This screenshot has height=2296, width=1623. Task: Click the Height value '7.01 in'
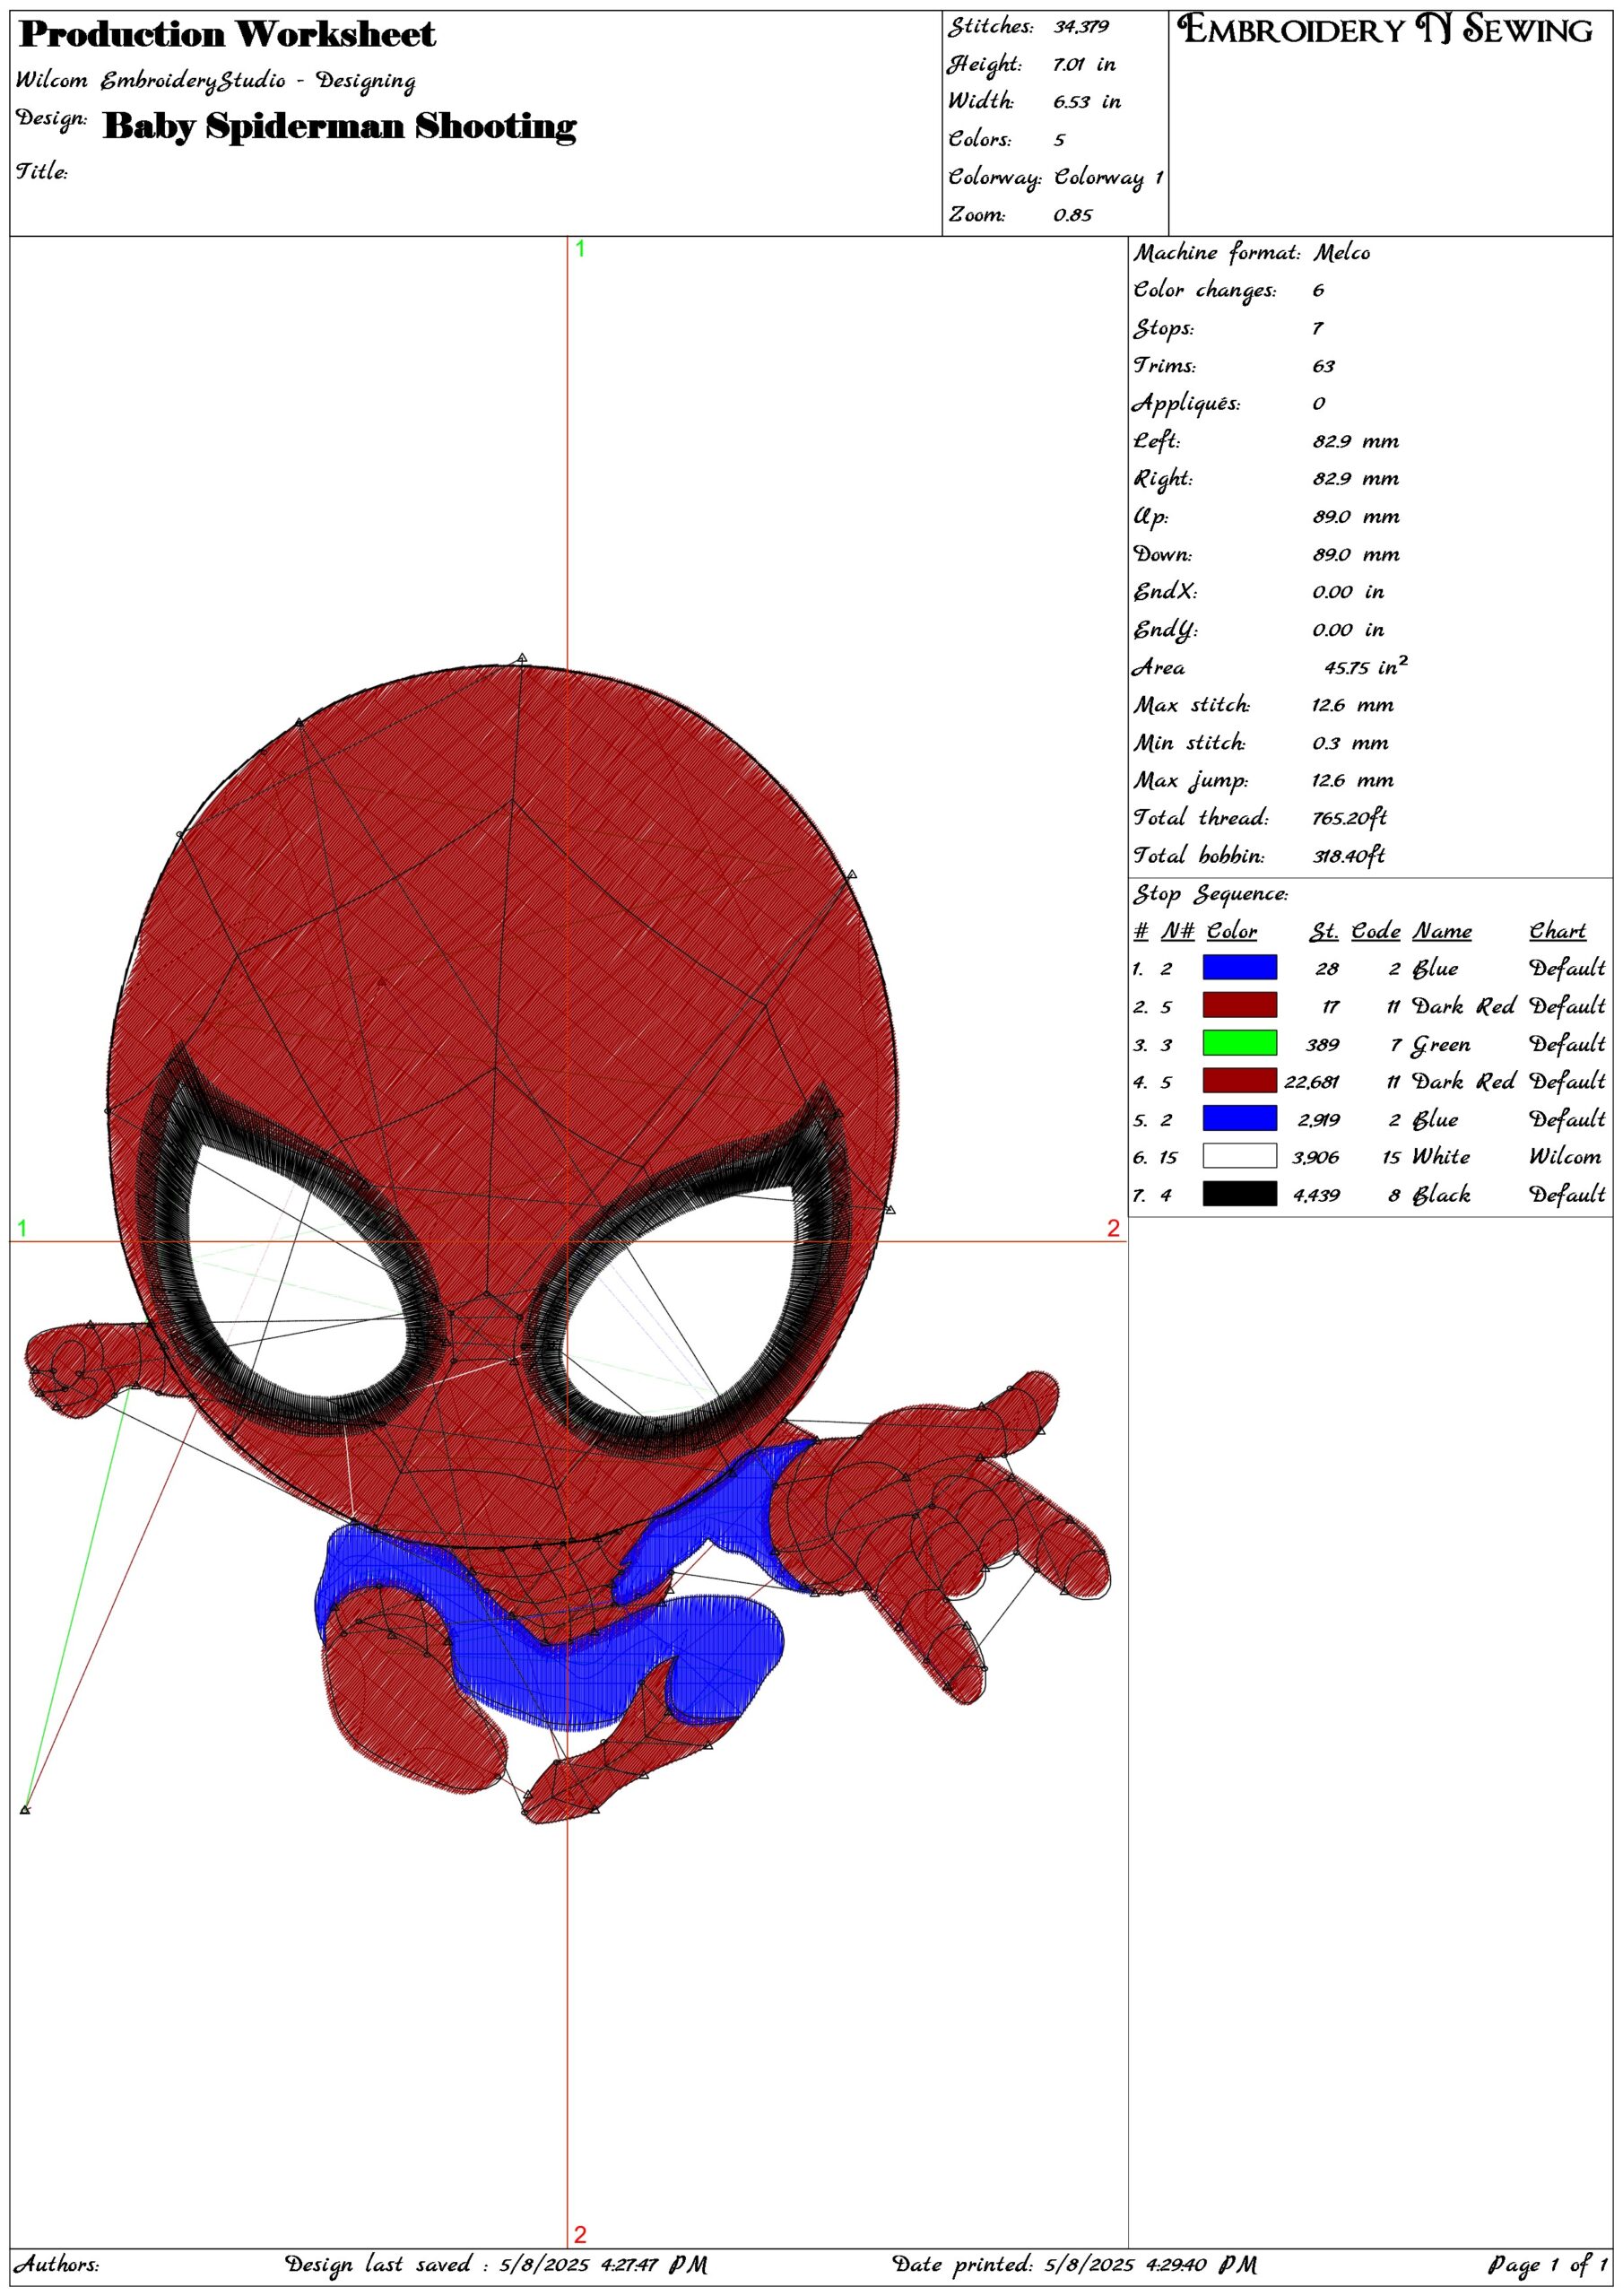[1084, 65]
